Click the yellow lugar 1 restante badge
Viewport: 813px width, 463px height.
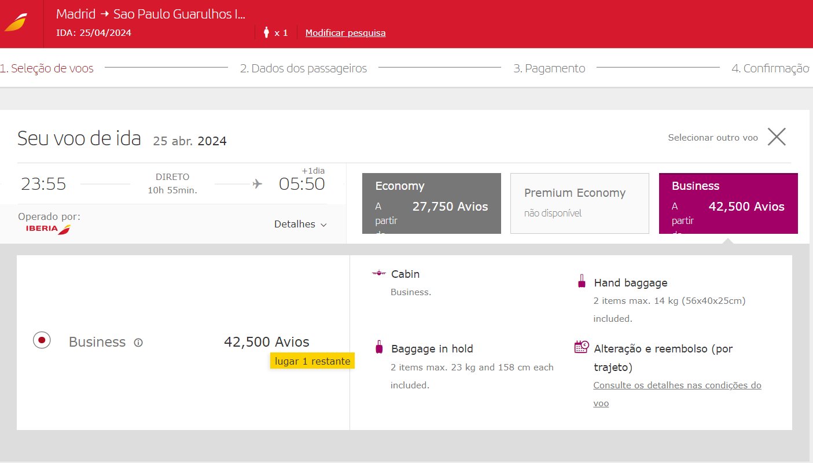click(312, 361)
